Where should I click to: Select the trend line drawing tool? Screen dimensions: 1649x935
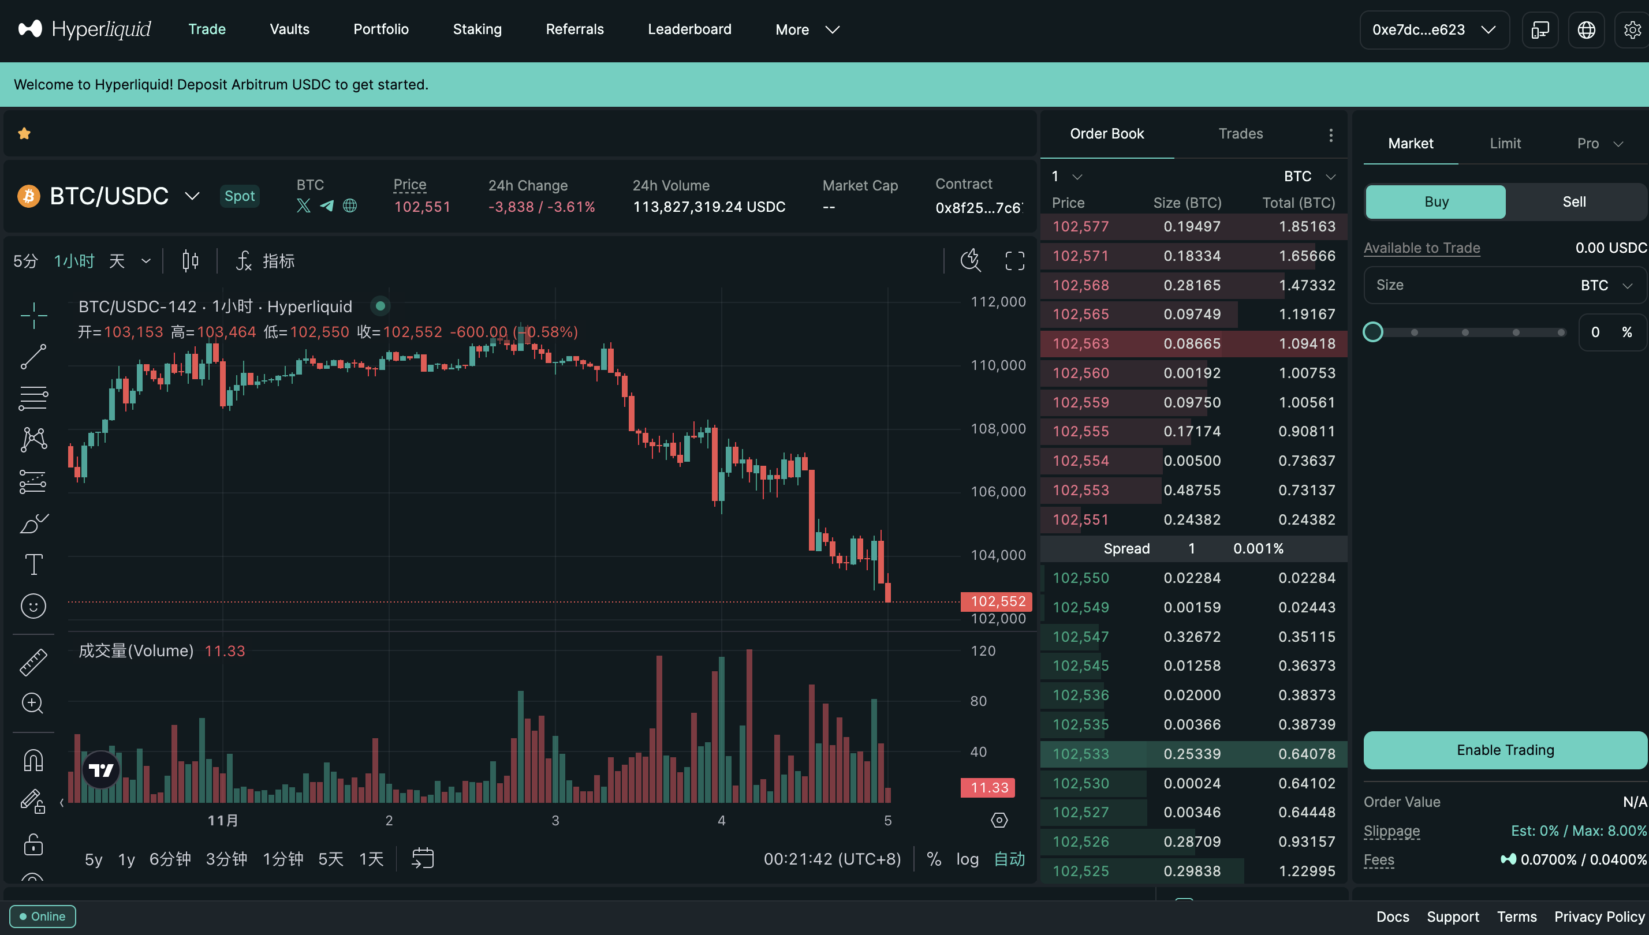pos(33,357)
